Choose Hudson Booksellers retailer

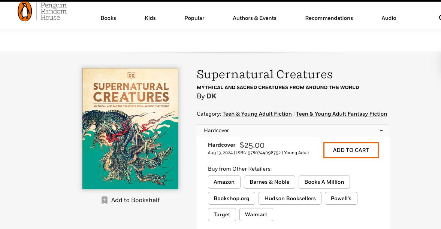tap(290, 199)
